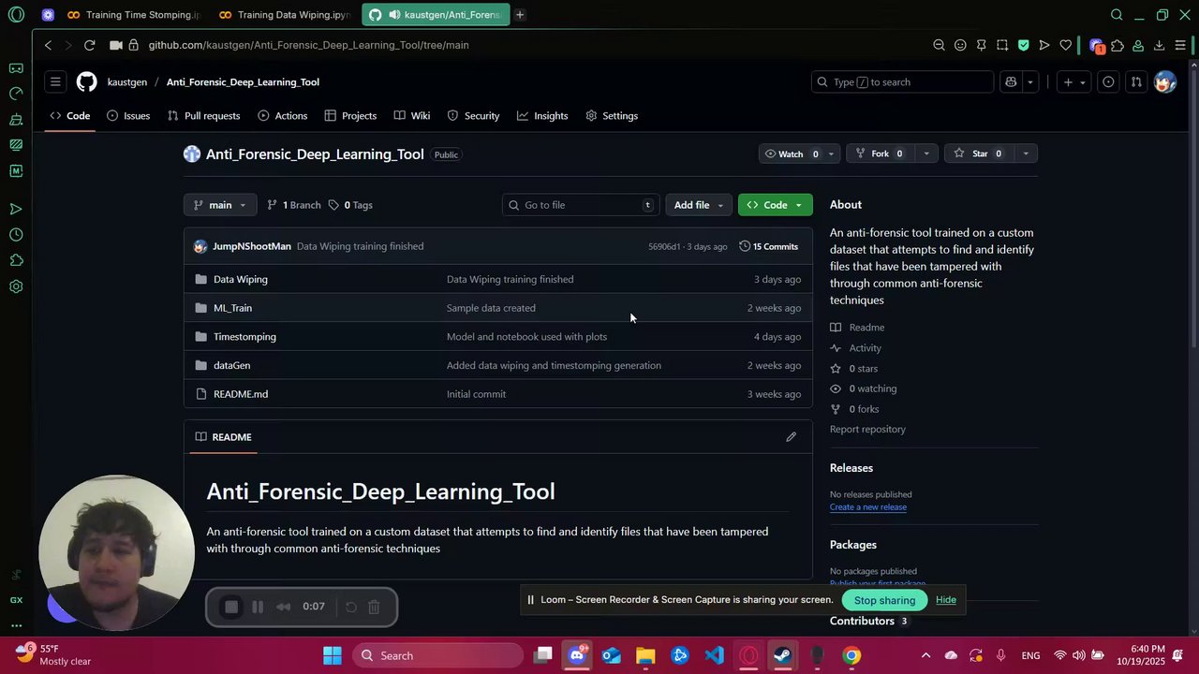1199x674 pixels.
Task: Open the Create new plus dropdown
Action: pos(1073,82)
